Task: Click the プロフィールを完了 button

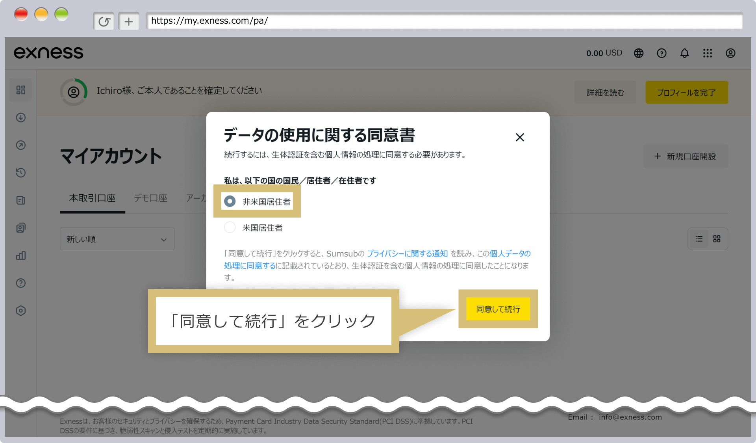Action: (x=687, y=92)
